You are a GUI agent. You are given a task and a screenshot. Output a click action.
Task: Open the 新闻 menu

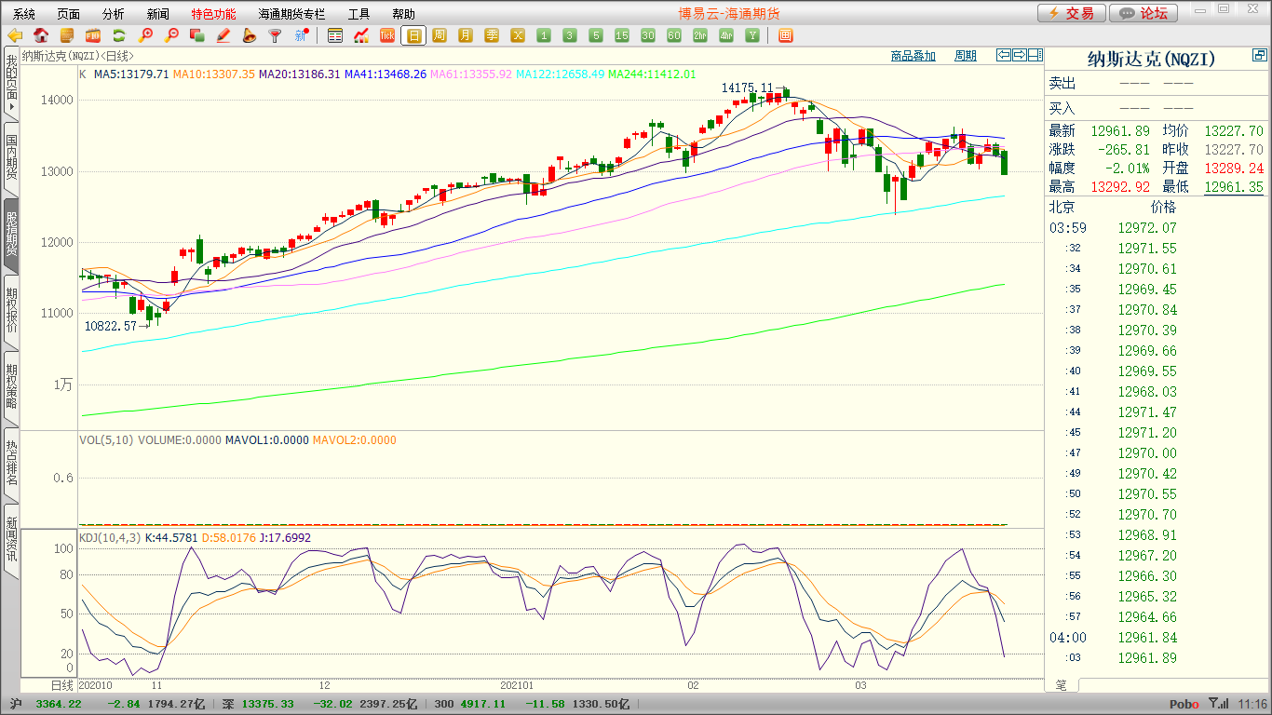158,14
